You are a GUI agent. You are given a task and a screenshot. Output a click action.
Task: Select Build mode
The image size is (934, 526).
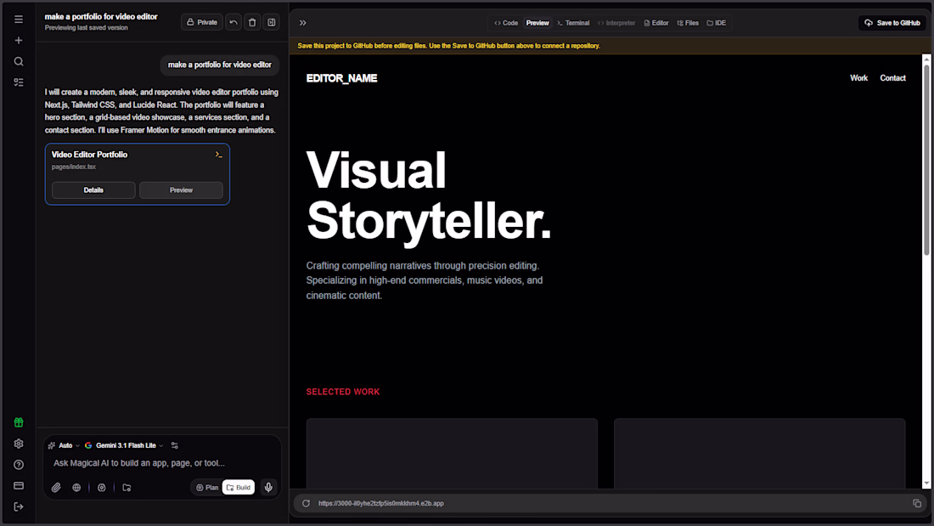pos(239,487)
